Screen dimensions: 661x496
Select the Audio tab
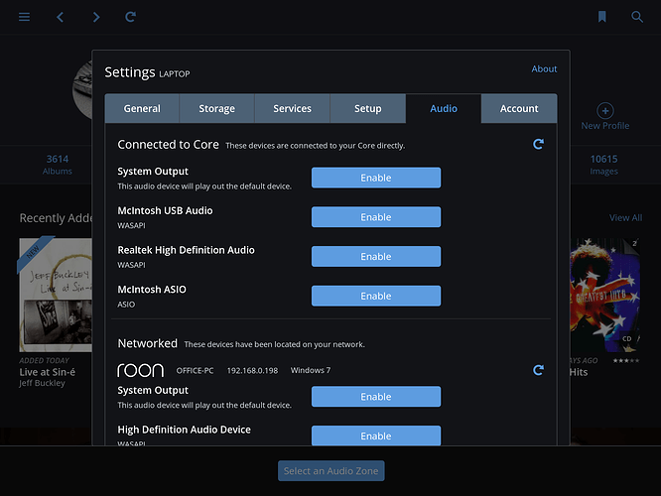pyautogui.click(x=444, y=109)
